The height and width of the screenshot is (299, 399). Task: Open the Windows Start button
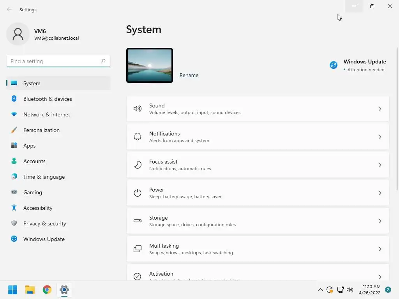tap(12, 290)
